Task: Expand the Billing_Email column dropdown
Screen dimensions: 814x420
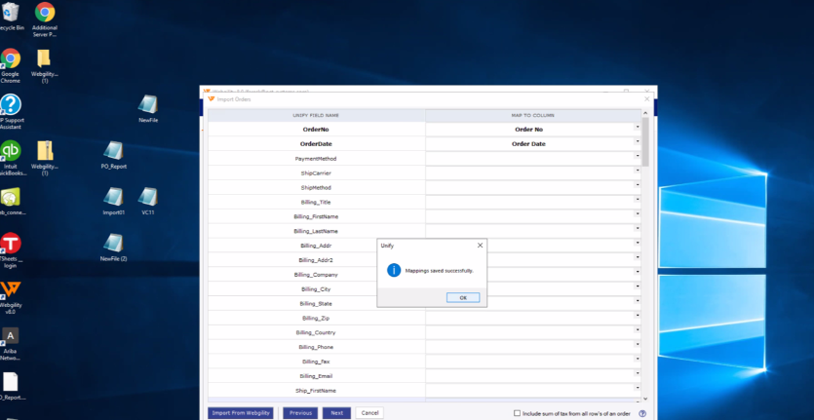Action: point(638,374)
